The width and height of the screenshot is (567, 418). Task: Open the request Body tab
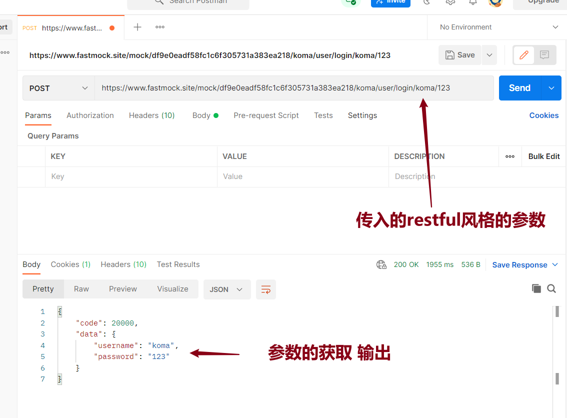(205, 115)
